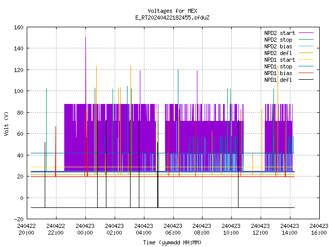Click the 'Time (yymmdd HH:MM)' x-axis label
The height and width of the screenshot is (247, 329).
click(172, 242)
